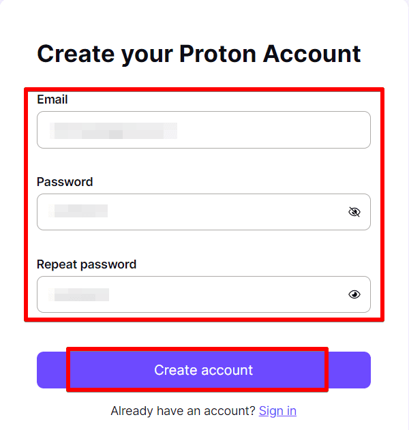
Task: Open the Sign in link
Action: pyautogui.click(x=277, y=410)
